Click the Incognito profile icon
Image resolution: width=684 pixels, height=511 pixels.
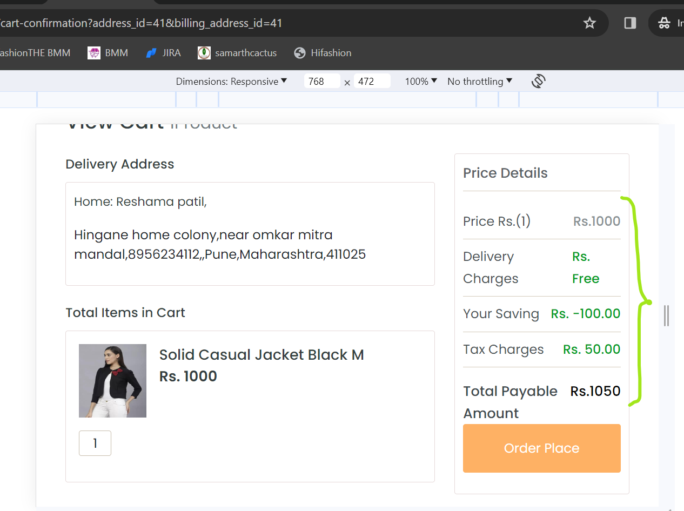point(664,23)
